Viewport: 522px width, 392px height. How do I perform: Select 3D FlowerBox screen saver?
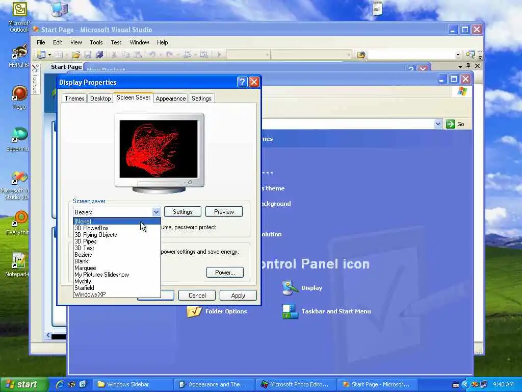coord(117,228)
